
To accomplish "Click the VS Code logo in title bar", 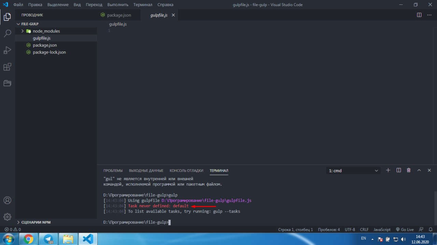I will (x=5, y=5).
